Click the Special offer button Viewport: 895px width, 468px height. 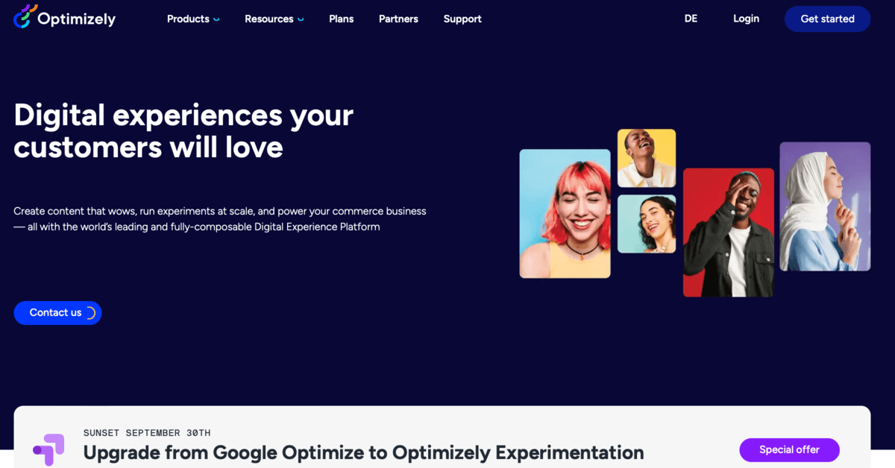(789, 450)
